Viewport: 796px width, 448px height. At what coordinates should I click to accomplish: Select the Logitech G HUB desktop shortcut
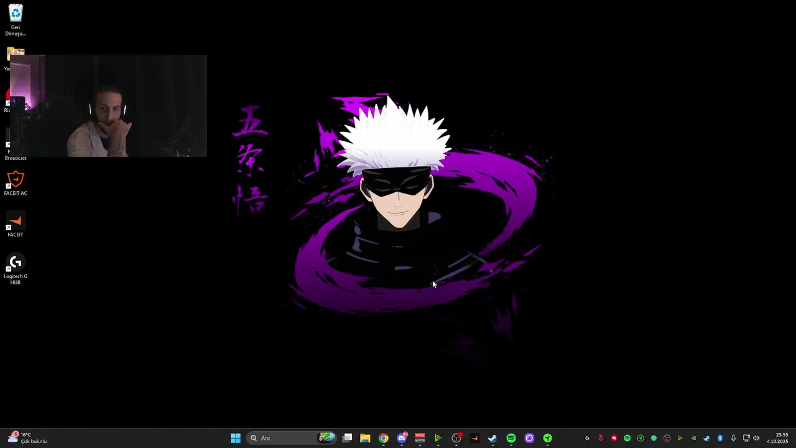coord(16,269)
